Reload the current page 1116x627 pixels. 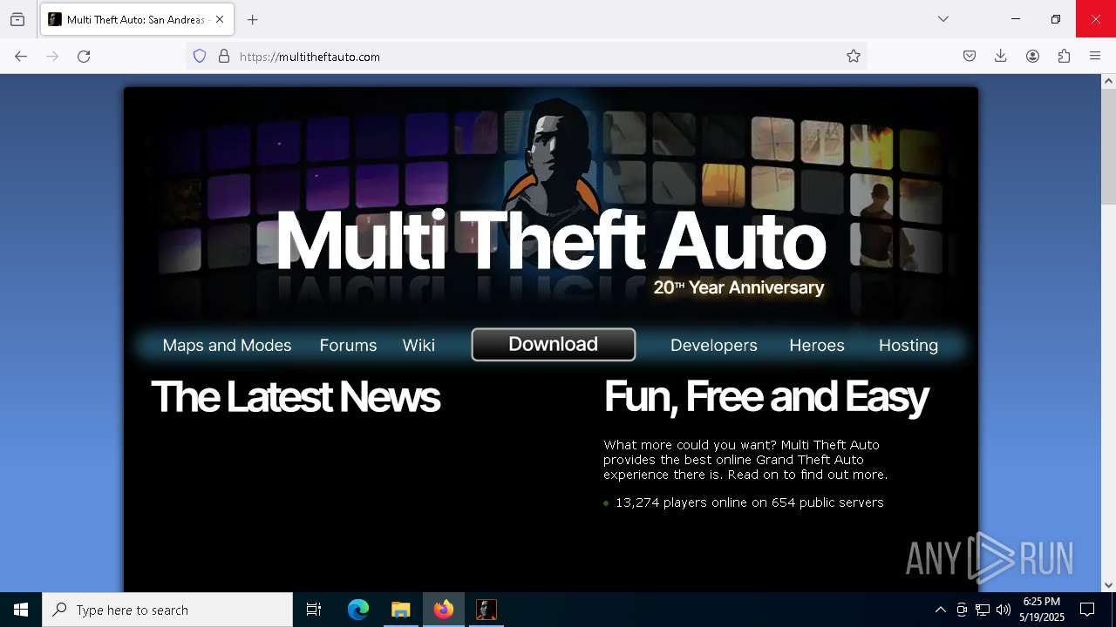pyautogui.click(x=84, y=56)
